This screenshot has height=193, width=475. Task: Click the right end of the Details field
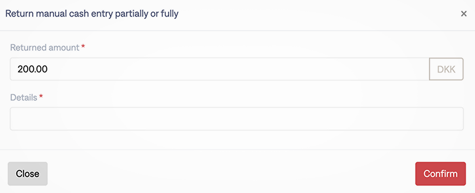tap(455, 119)
